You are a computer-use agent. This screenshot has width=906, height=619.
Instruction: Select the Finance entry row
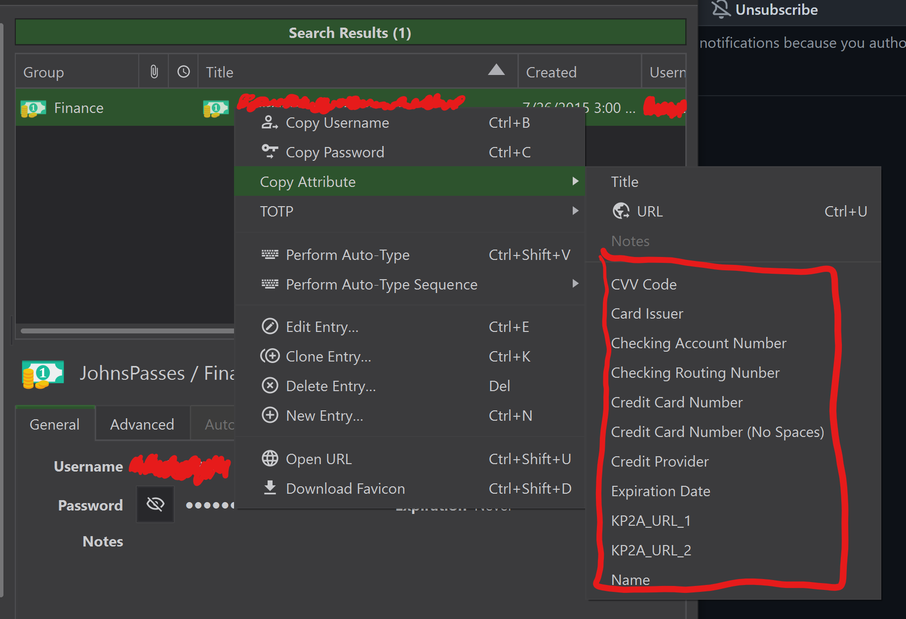point(79,108)
